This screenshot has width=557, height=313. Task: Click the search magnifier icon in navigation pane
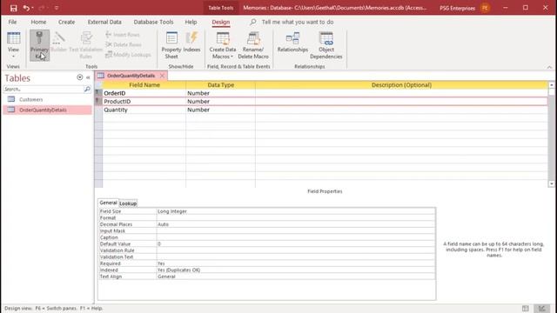[x=87, y=89]
